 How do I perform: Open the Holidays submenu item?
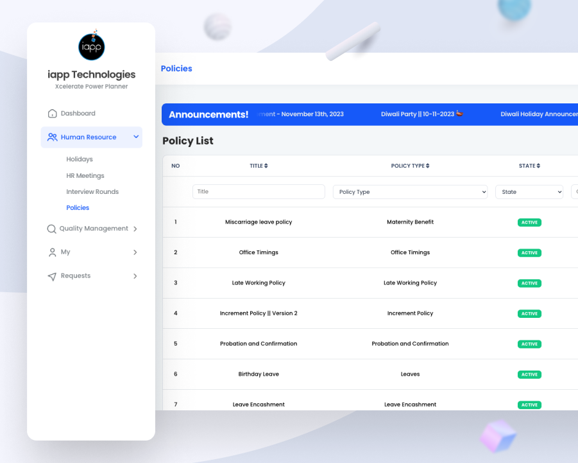(x=80, y=159)
